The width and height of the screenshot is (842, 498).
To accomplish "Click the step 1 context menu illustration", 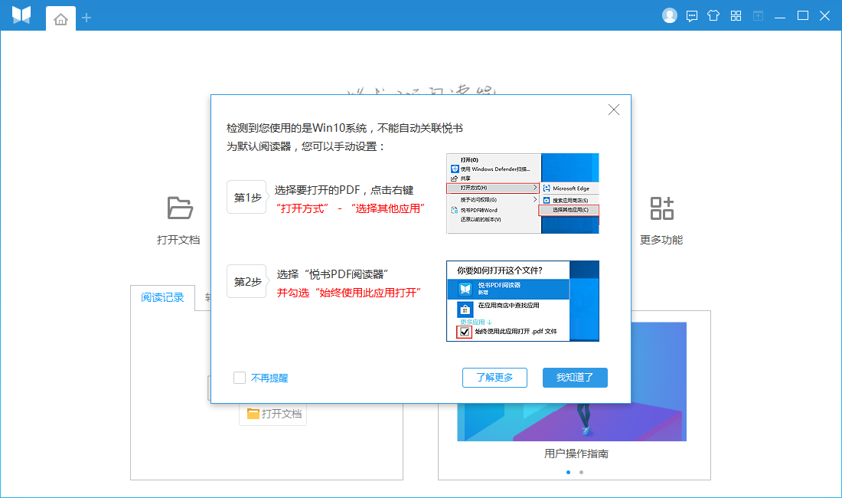I will pos(523,193).
